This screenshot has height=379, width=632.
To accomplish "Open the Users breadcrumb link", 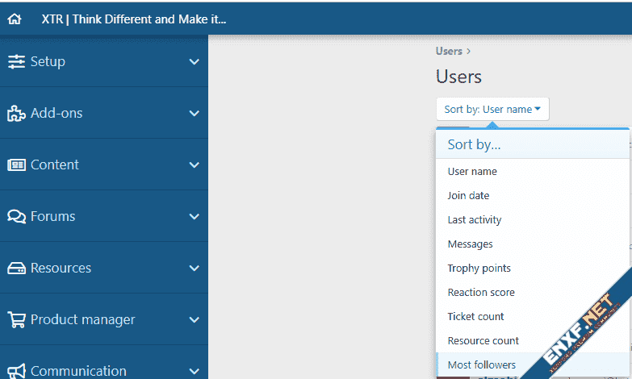I will (449, 51).
